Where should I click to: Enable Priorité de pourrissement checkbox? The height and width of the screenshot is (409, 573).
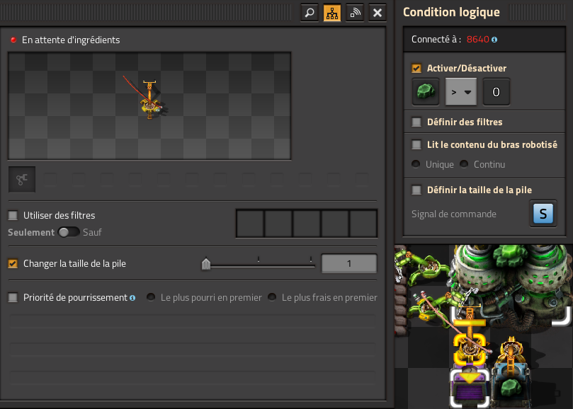tap(13, 298)
